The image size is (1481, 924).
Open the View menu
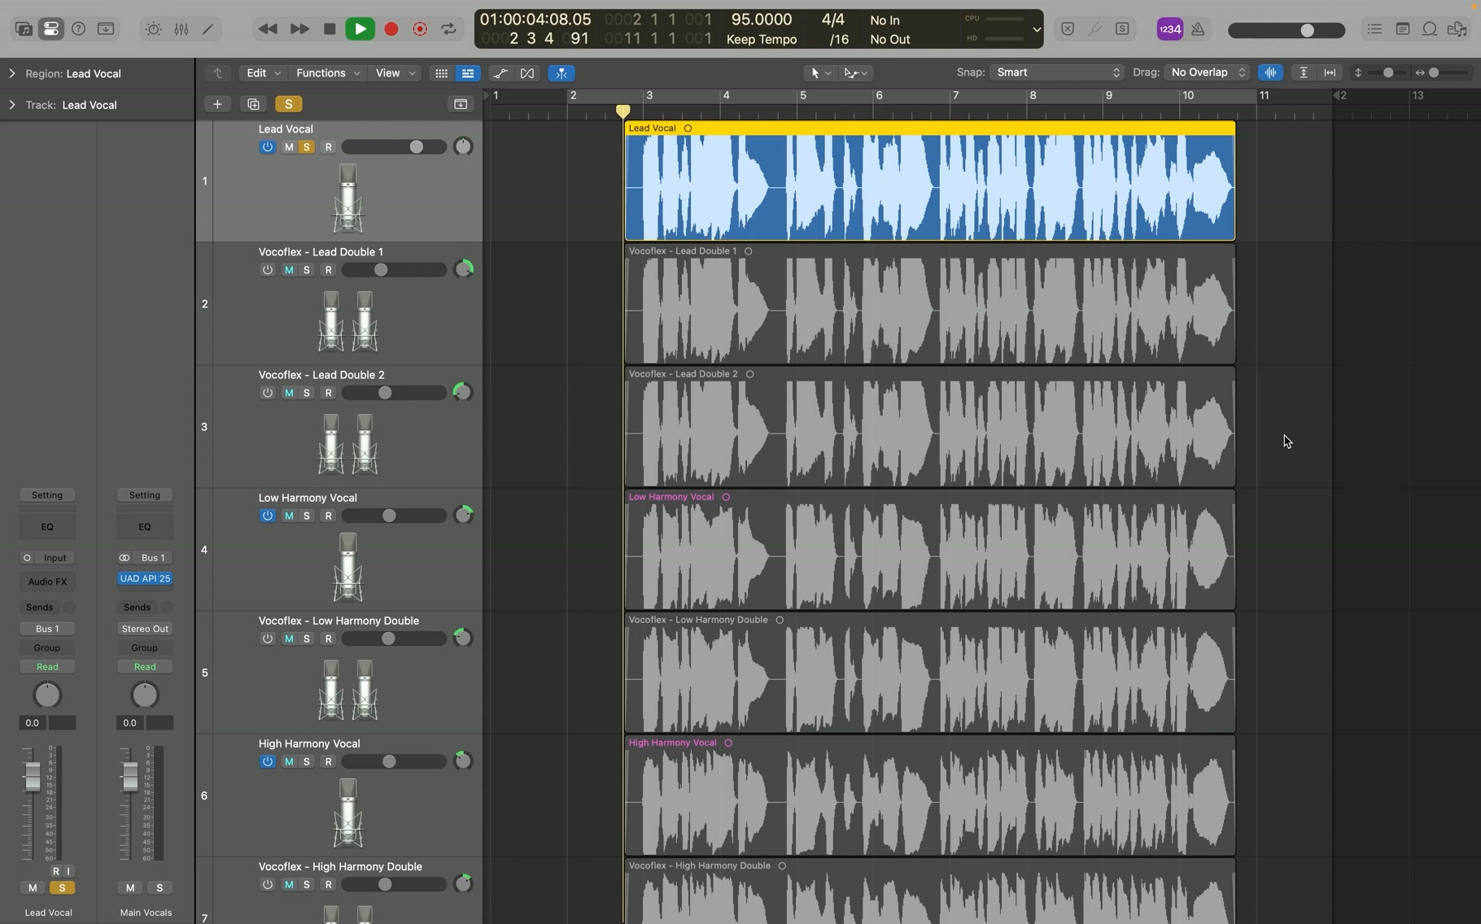point(395,73)
